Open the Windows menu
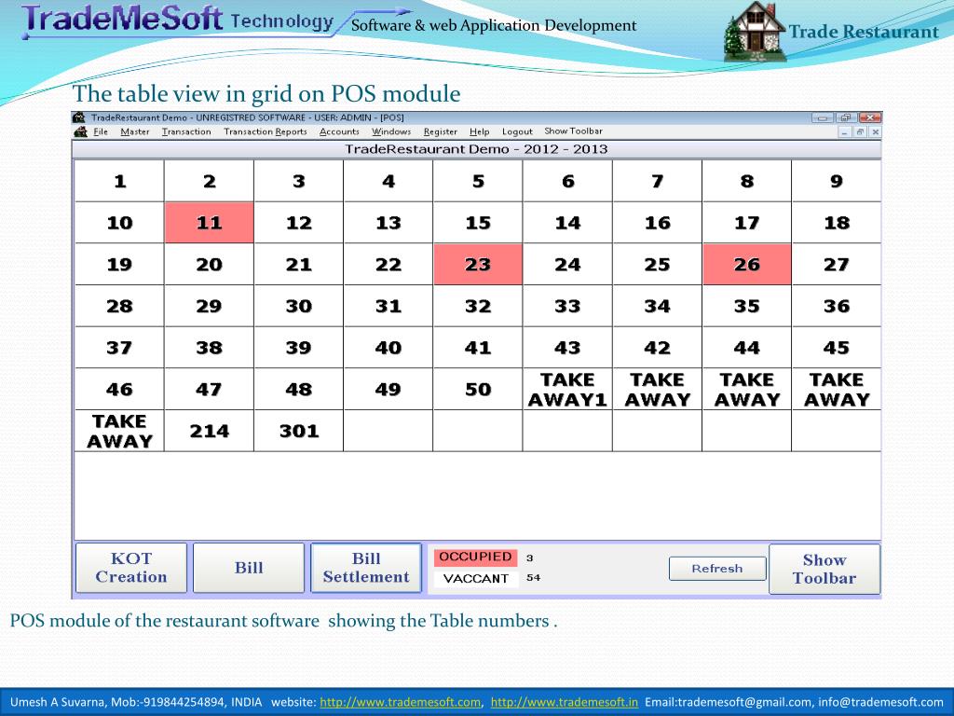Image resolution: width=954 pixels, height=716 pixels. tap(391, 131)
